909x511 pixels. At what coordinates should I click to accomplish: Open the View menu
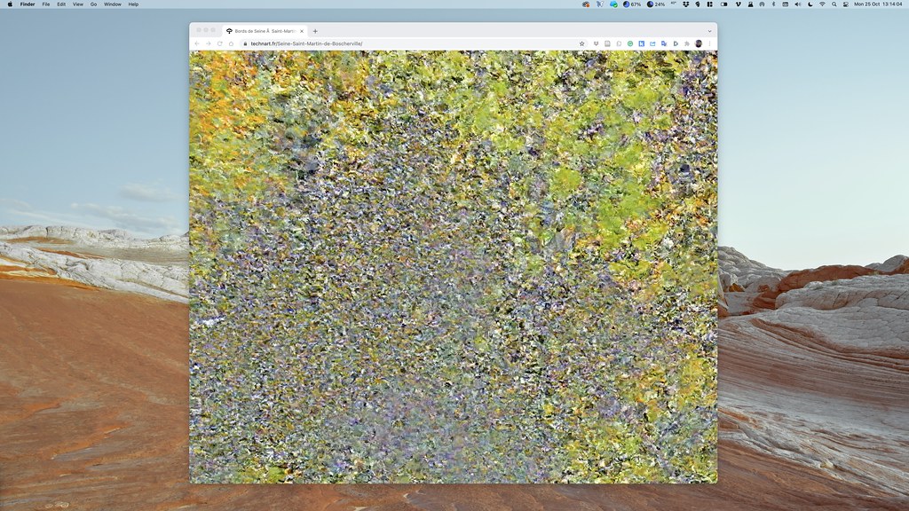point(78,4)
